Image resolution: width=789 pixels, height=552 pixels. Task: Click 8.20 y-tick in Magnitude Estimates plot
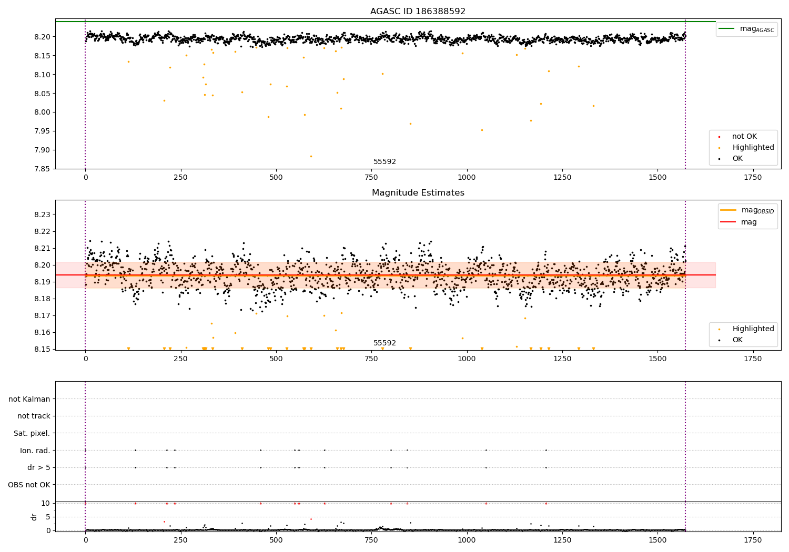point(43,265)
